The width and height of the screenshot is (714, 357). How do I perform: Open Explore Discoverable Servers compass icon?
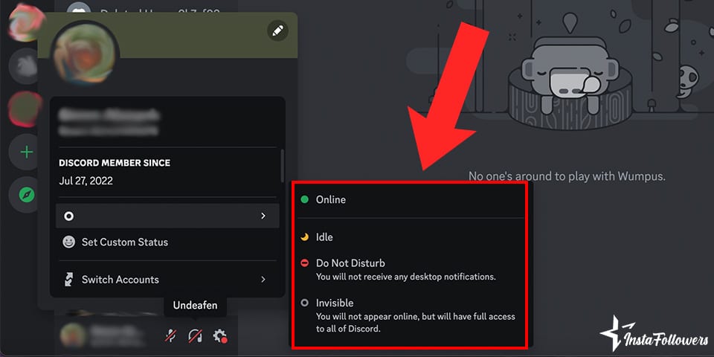pos(27,195)
